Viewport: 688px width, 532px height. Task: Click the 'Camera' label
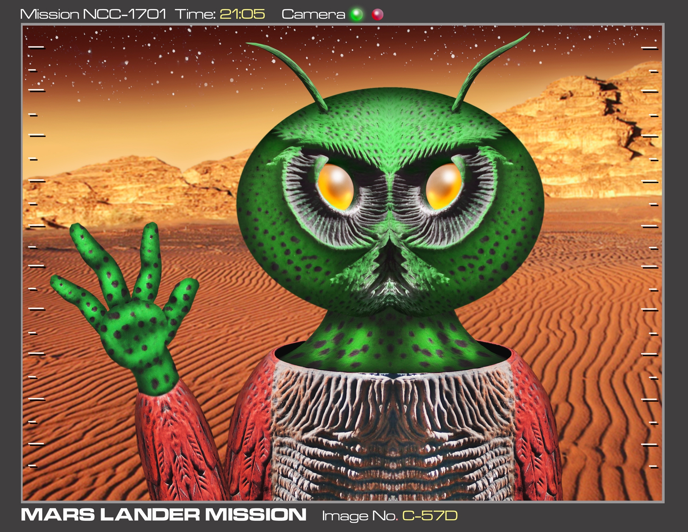click(x=313, y=14)
